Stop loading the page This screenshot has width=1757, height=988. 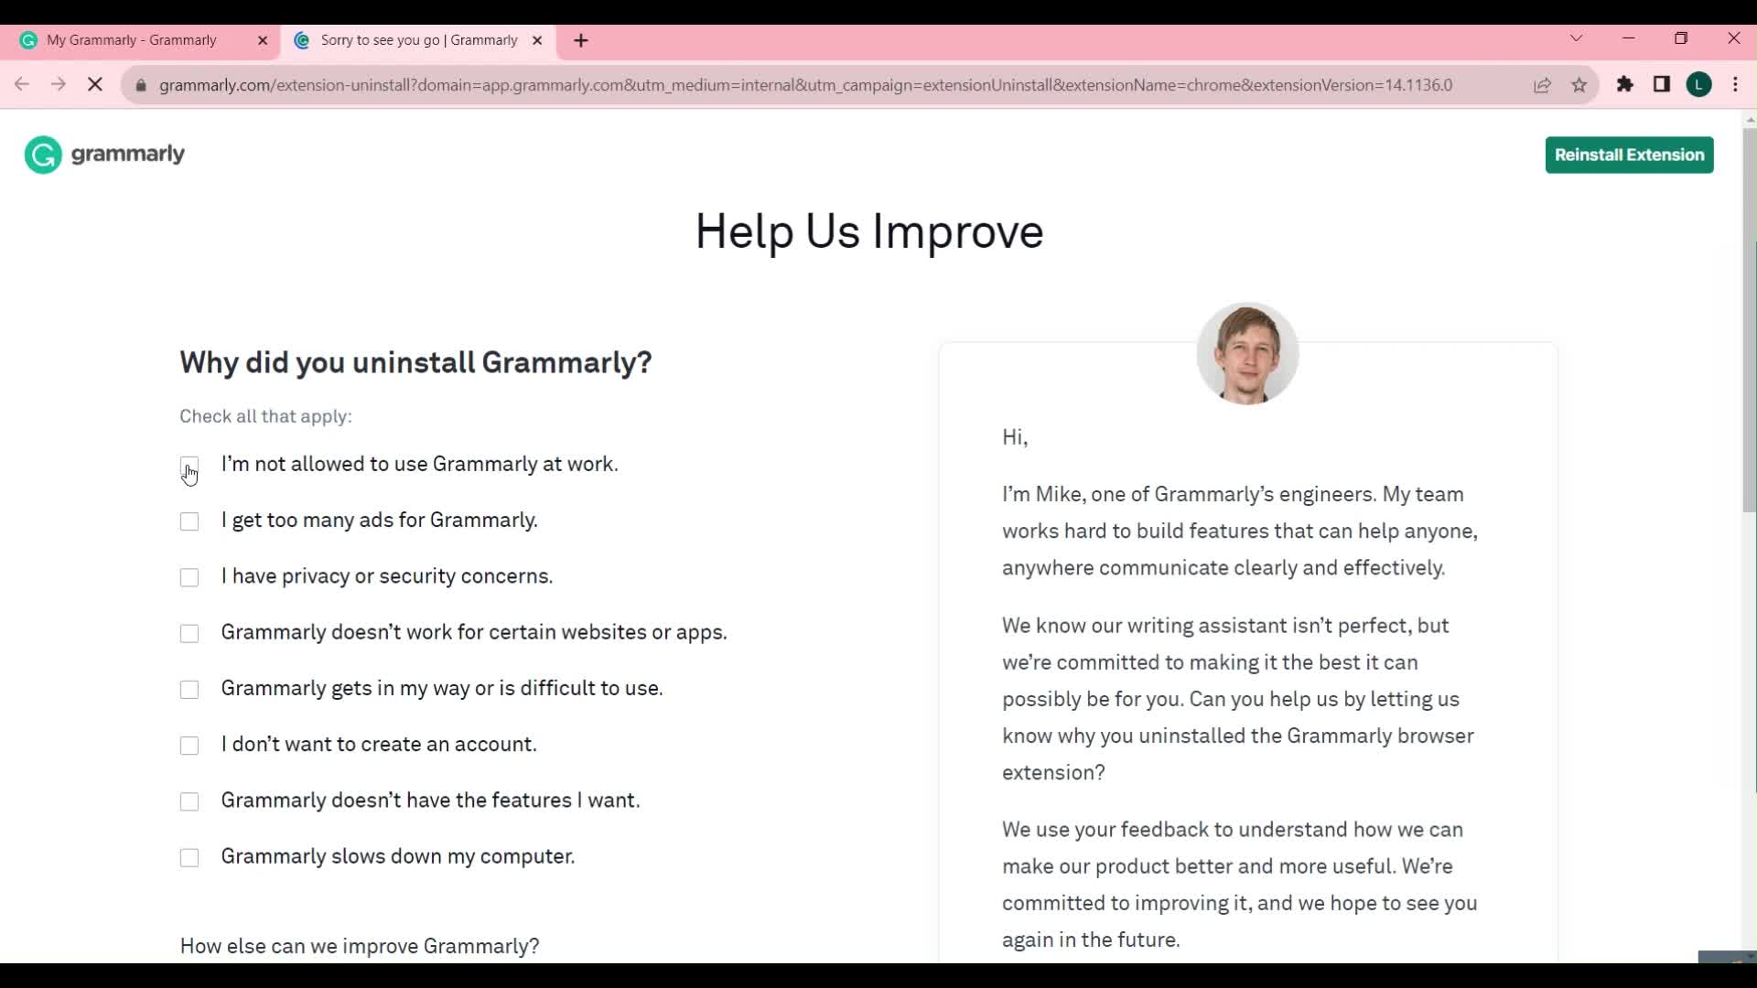tap(95, 85)
